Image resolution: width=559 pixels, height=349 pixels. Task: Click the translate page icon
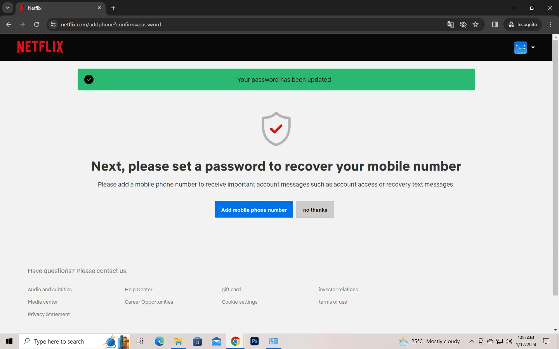[x=451, y=24]
